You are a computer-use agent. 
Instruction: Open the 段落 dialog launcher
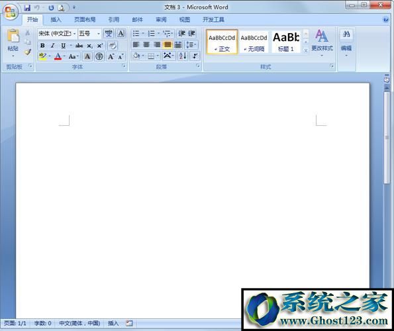pos(198,66)
